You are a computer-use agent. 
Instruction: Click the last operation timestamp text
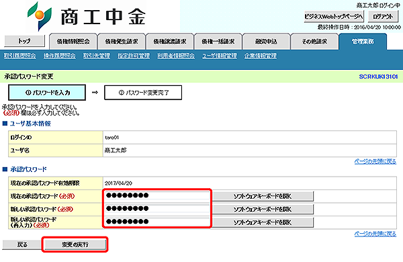click(359, 28)
